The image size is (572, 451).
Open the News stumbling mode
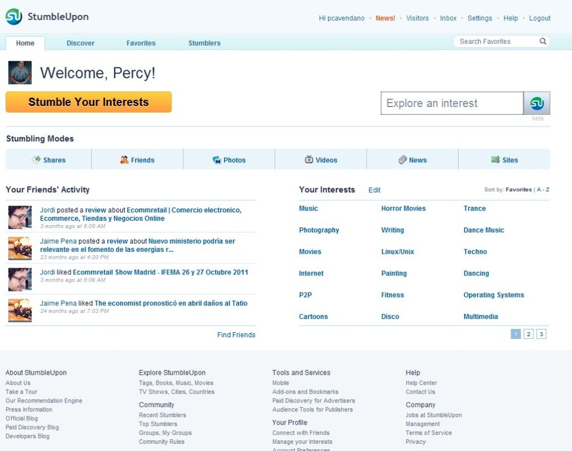pyautogui.click(x=413, y=160)
